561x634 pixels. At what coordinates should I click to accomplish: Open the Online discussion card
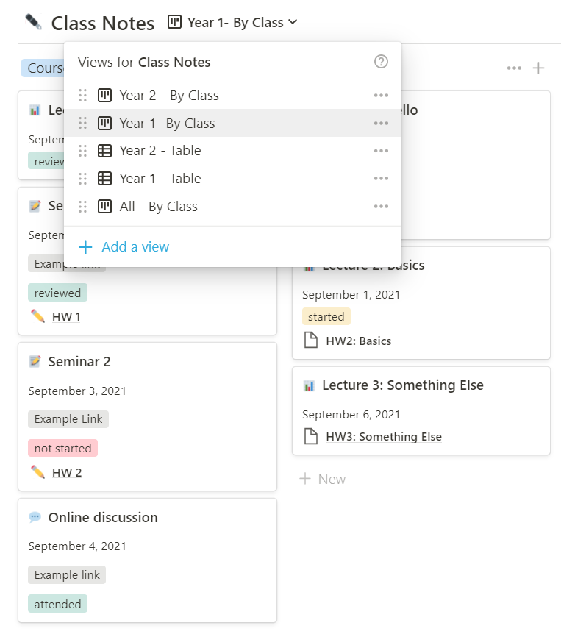pyautogui.click(x=103, y=518)
